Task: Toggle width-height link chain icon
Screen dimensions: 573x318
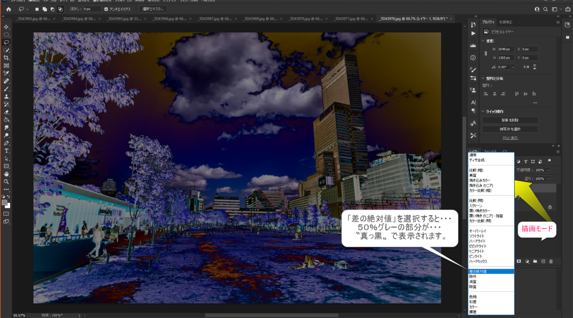Action: click(486, 53)
